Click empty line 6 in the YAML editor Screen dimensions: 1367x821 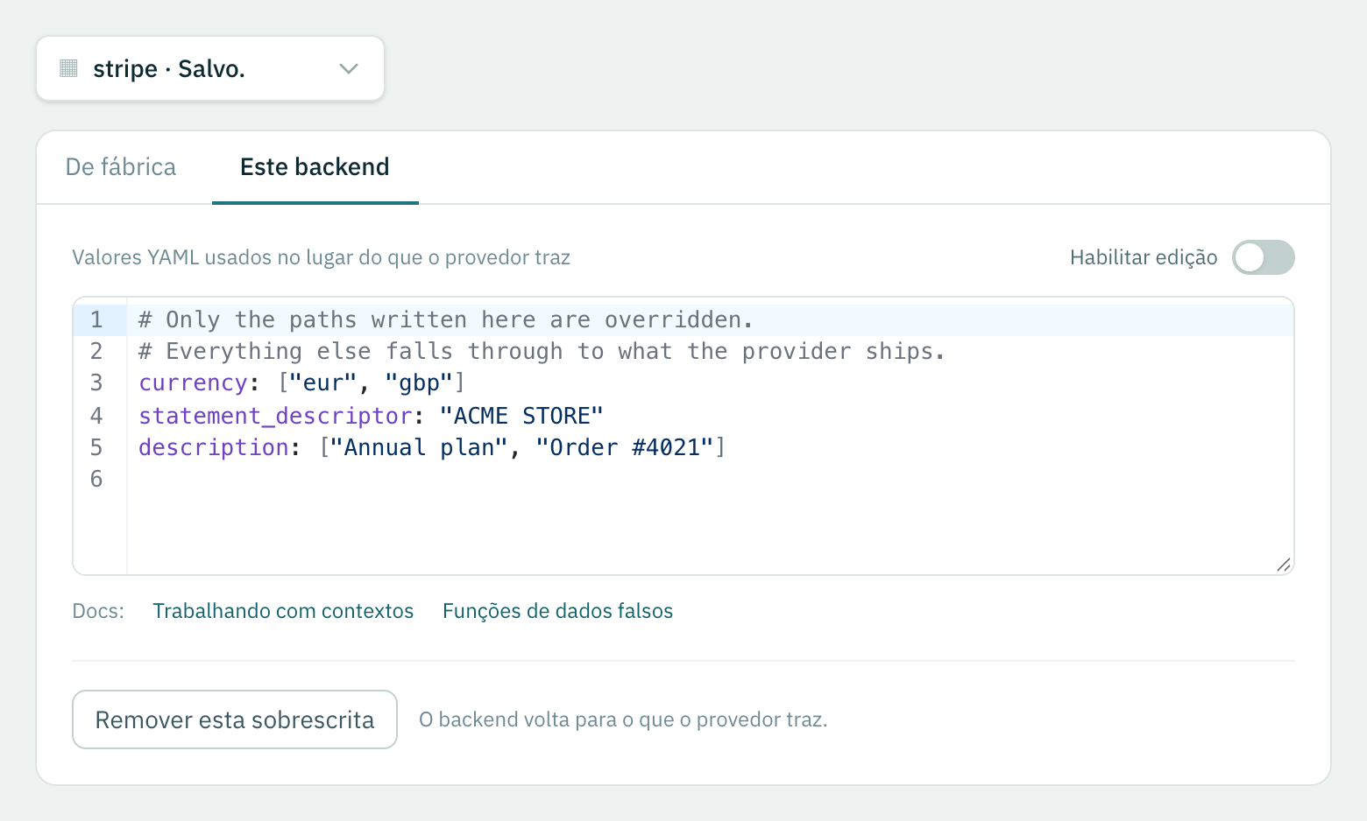pyautogui.click(x=711, y=479)
